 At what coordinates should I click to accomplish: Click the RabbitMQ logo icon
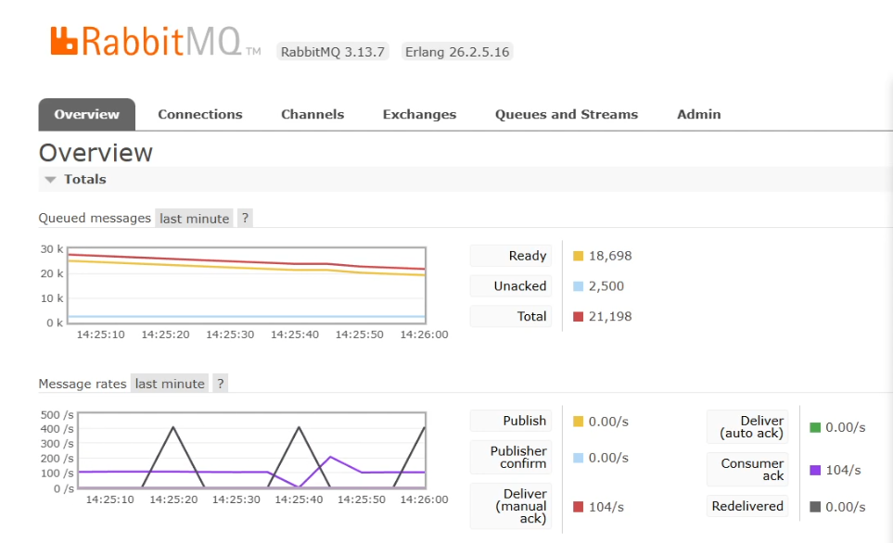(x=64, y=41)
